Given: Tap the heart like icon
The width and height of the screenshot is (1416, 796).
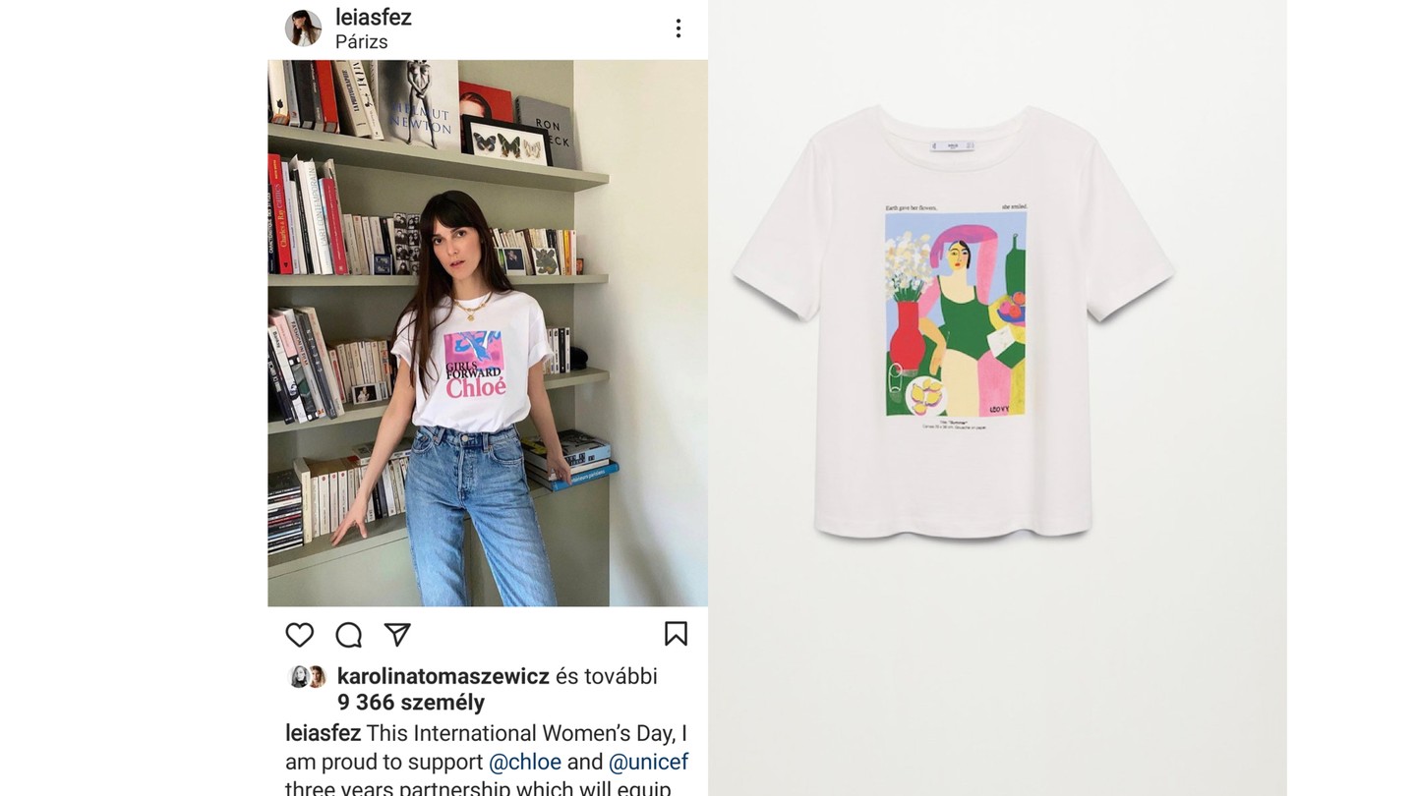Looking at the screenshot, I should pos(300,635).
